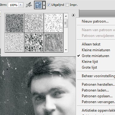Screen dimensions: 115x115
Task: Select the smooth gray stone pattern thumbnail
Action: 53,42
